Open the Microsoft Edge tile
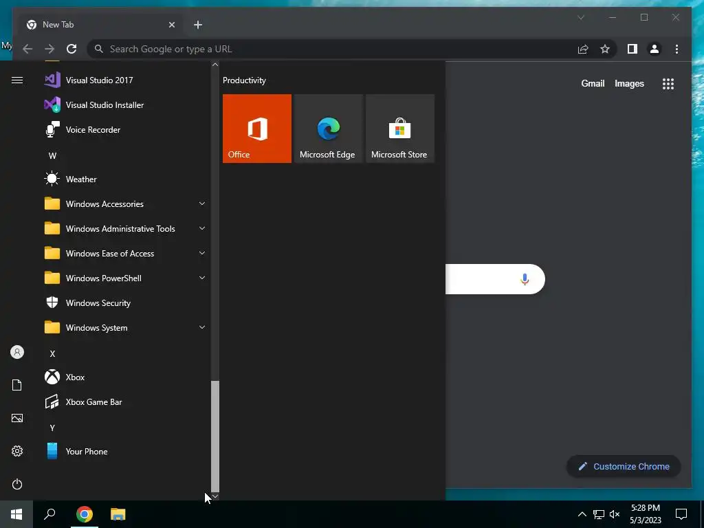This screenshot has width=704, height=528. (x=328, y=129)
